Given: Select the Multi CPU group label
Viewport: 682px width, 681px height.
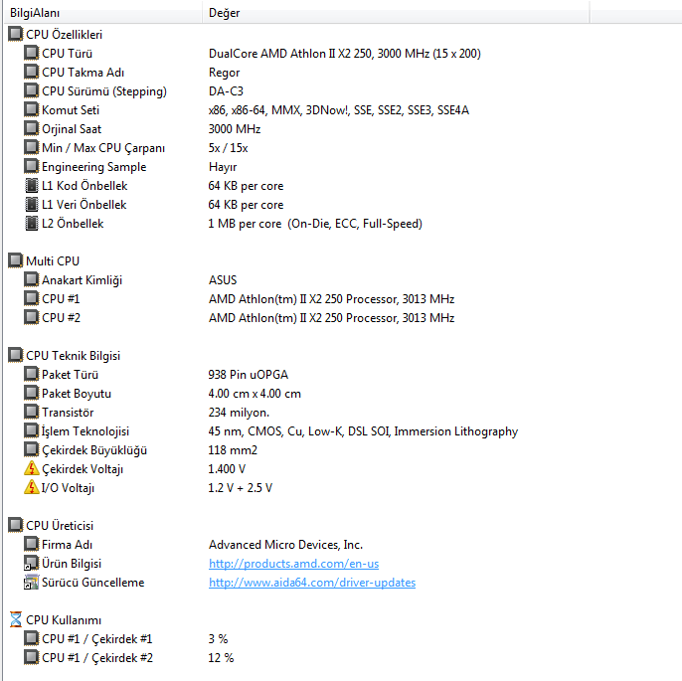Looking at the screenshot, I should click(x=53, y=260).
